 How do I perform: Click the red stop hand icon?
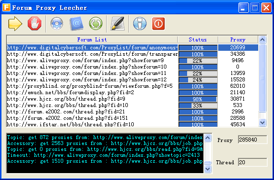coord(35,24)
